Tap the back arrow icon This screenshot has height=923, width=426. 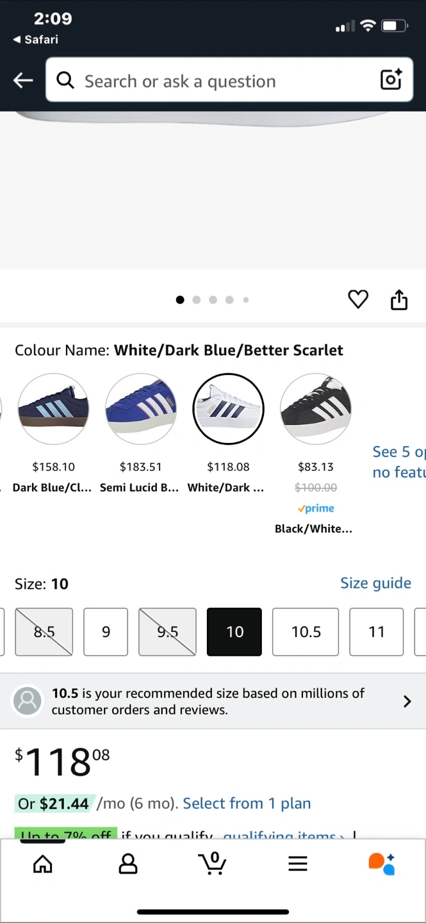[23, 80]
